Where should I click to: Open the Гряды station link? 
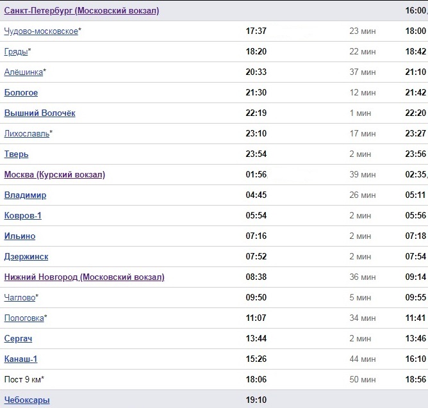[15, 52]
